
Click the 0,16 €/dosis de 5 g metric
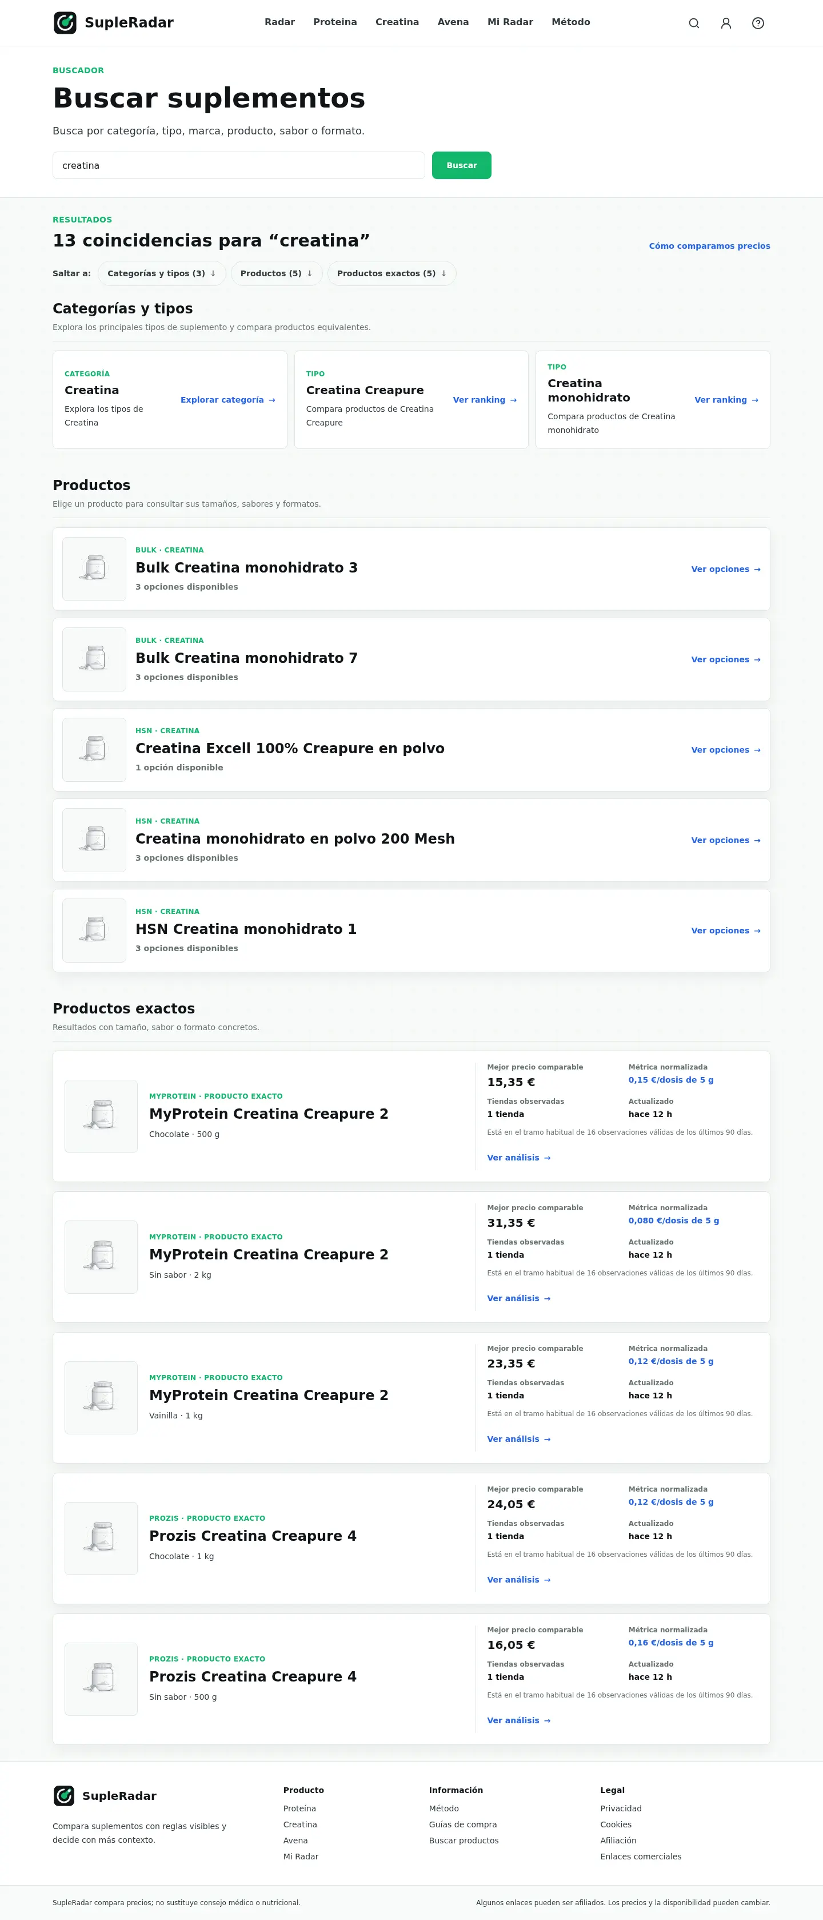[x=670, y=1643]
